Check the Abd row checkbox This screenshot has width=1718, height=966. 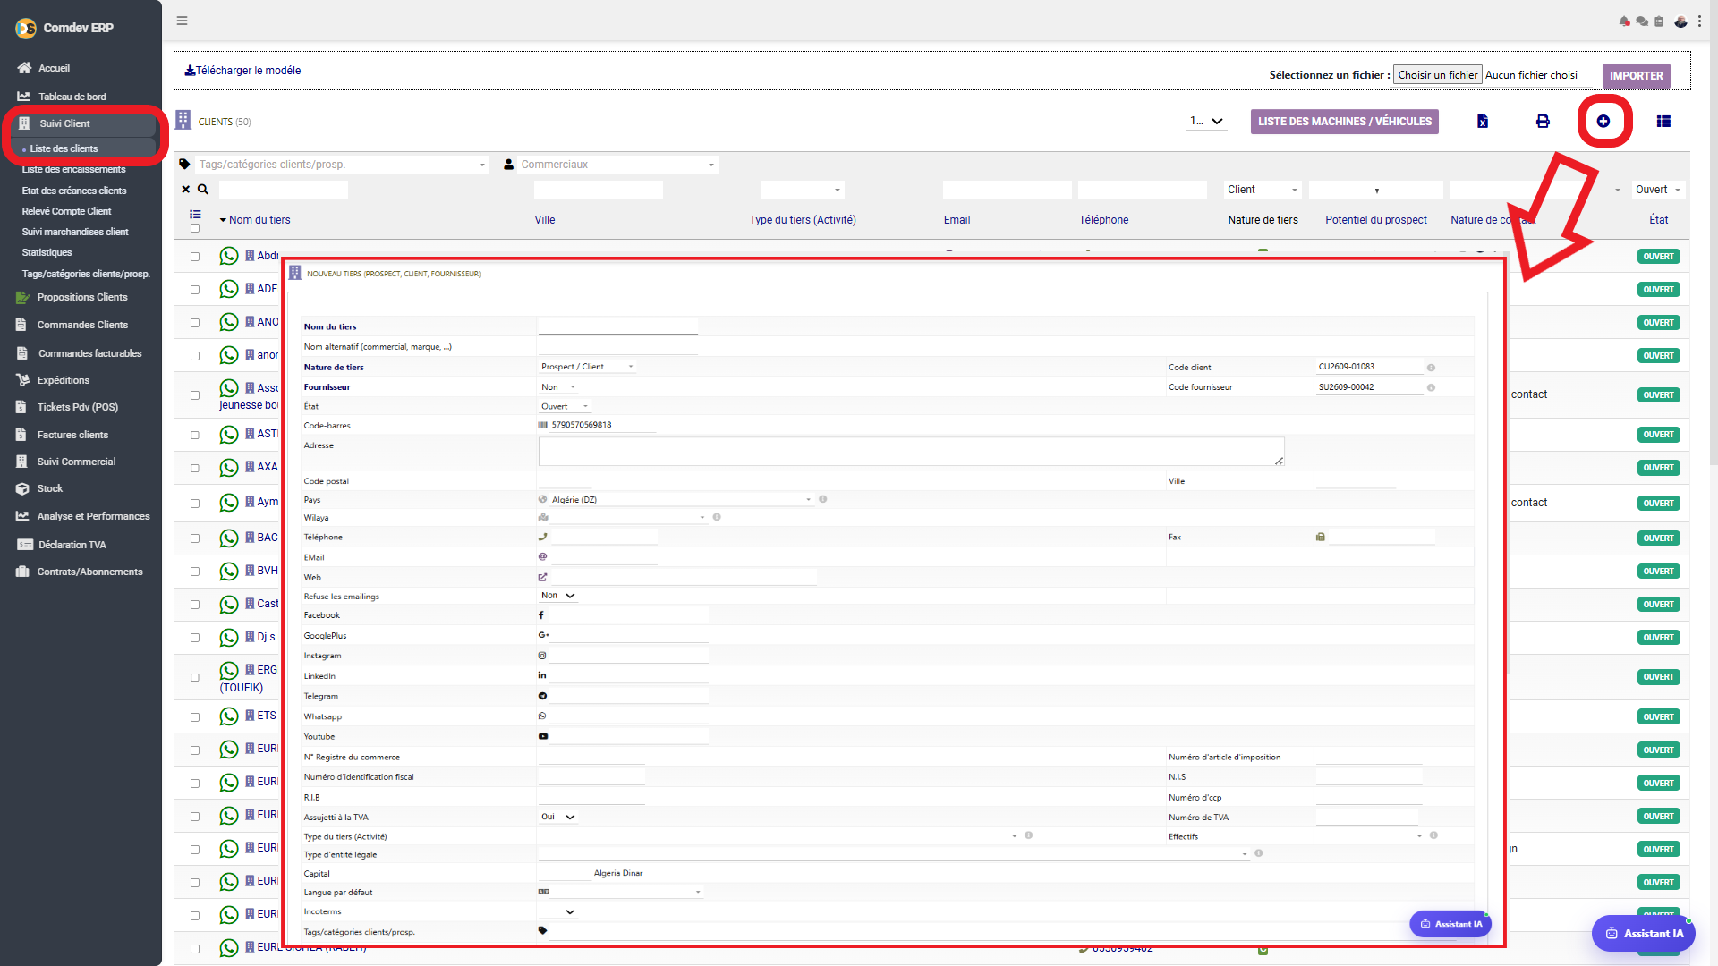195,257
